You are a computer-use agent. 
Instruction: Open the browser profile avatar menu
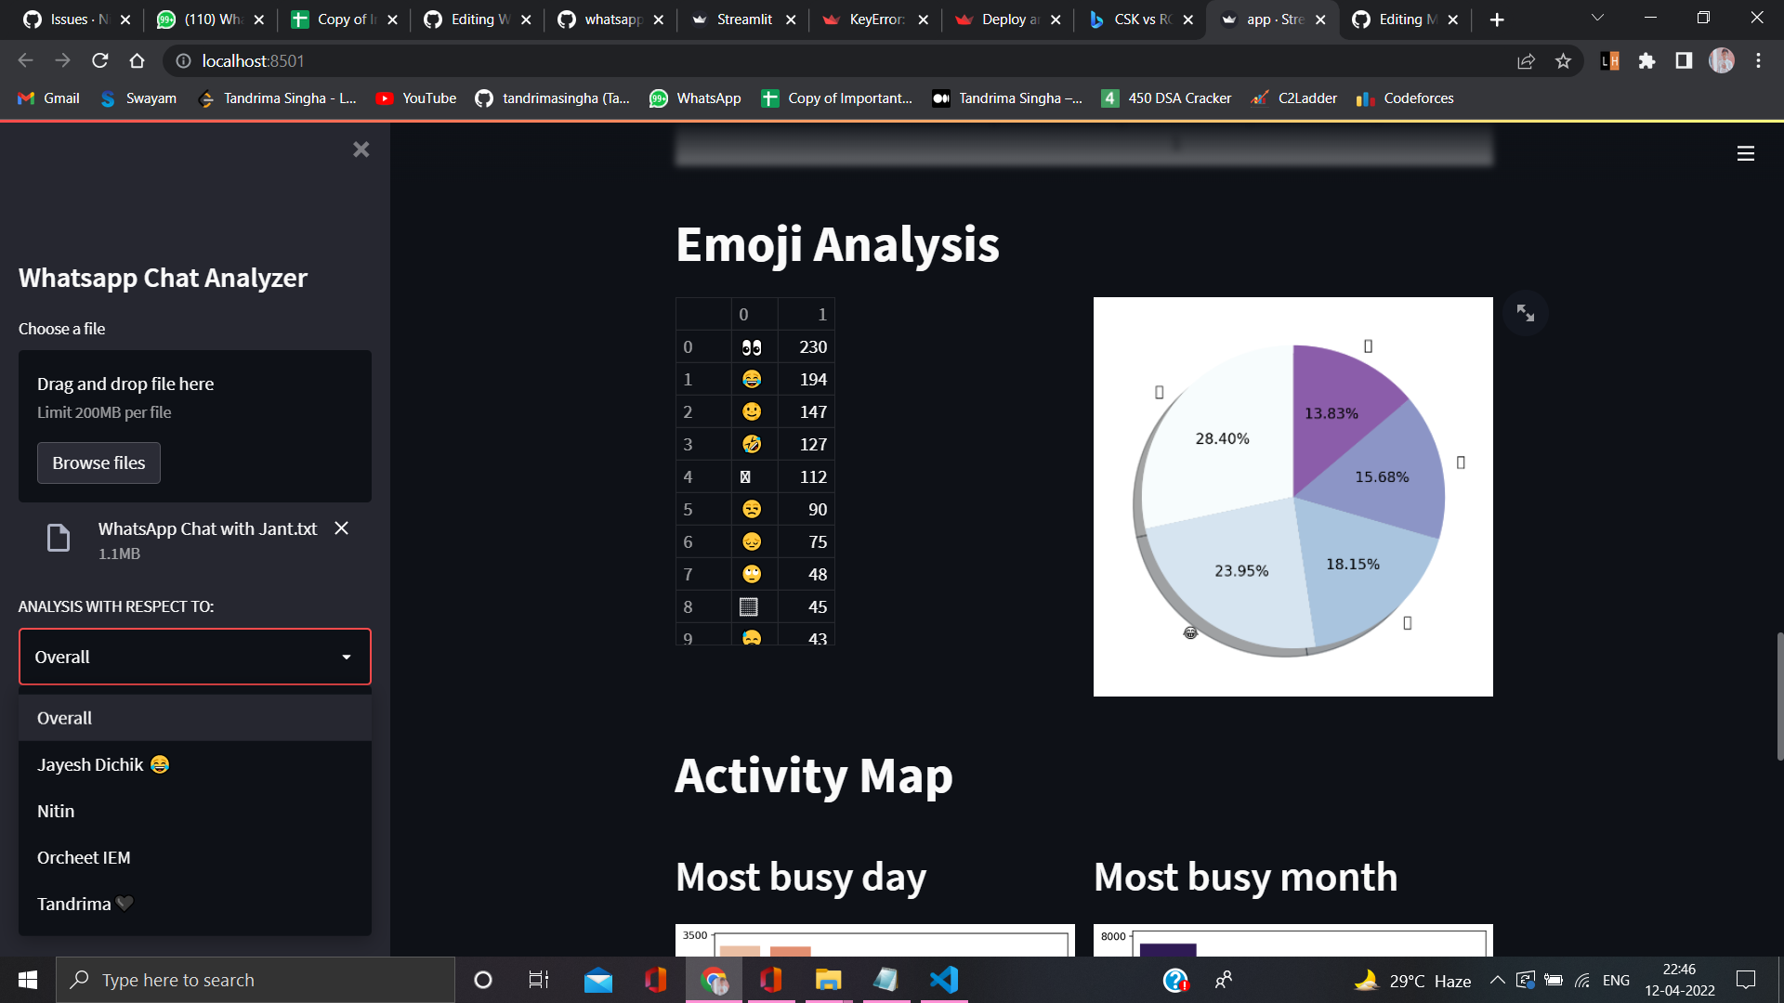click(1722, 60)
